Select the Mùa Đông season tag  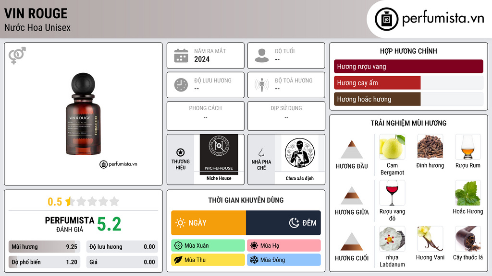(284, 260)
